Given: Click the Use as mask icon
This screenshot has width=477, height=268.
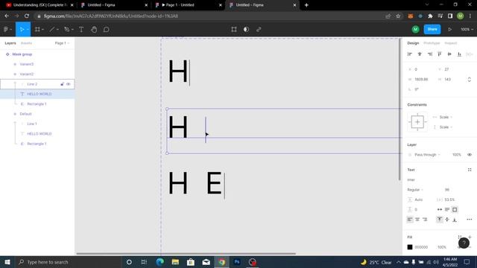Looking at the screenshot, I should (246, 30).
